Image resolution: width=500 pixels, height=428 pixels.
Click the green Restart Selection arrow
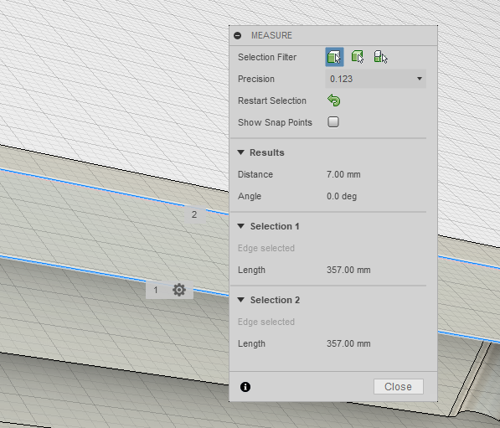(x=334, y=101)
